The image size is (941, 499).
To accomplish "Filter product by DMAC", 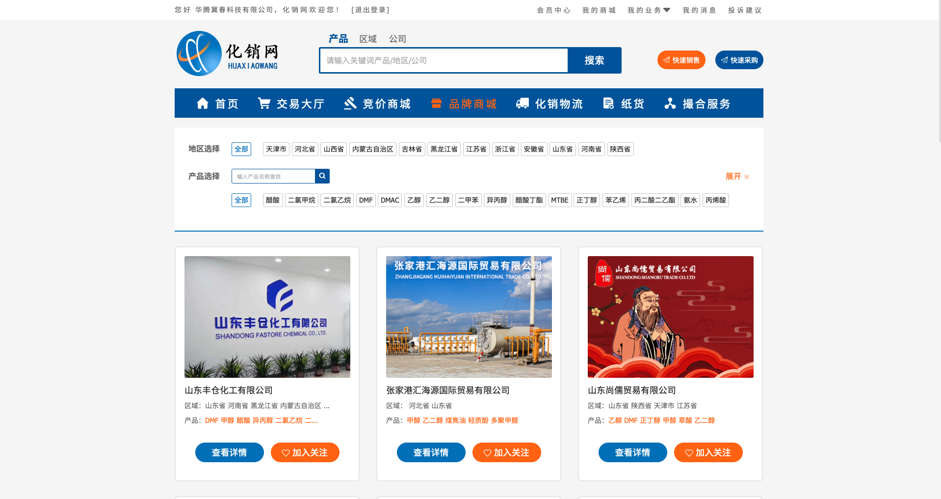I will pos(390,200).
